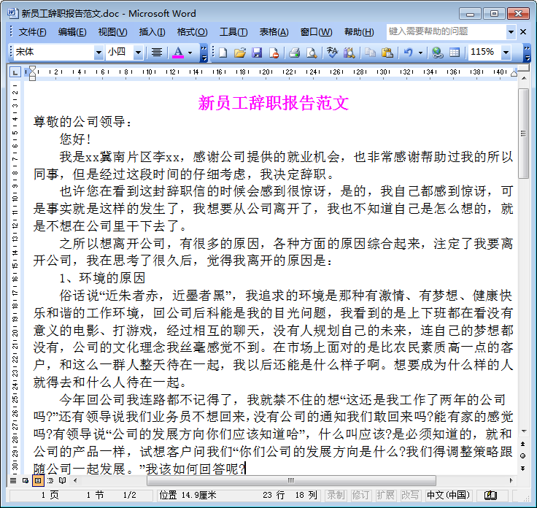537x508 pixels.
Task: Click the Paste clipboard icon
Action: [387, 53]
